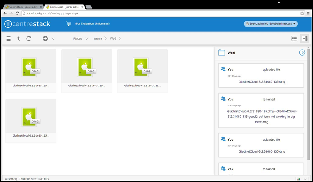Click the activity panel vertical scrollbar
Viewport: 313px width, 182px height.
click(309, 104)
